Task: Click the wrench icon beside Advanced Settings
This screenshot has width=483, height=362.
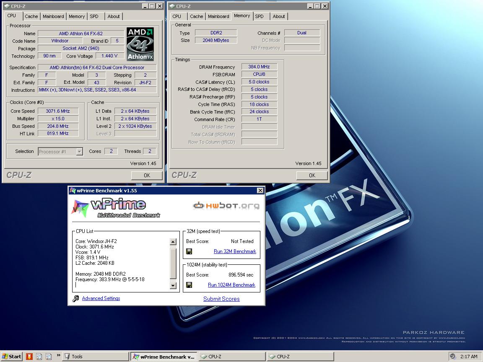Action: pyautogui.click(x=75, y=299)
